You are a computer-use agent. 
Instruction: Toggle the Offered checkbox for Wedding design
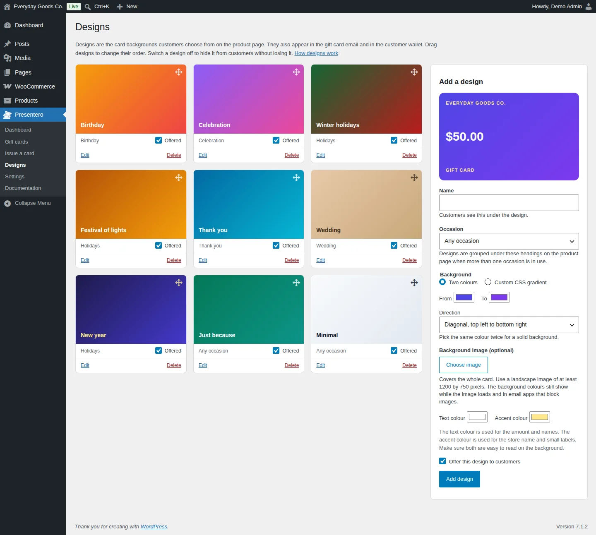tap(394, 245)
